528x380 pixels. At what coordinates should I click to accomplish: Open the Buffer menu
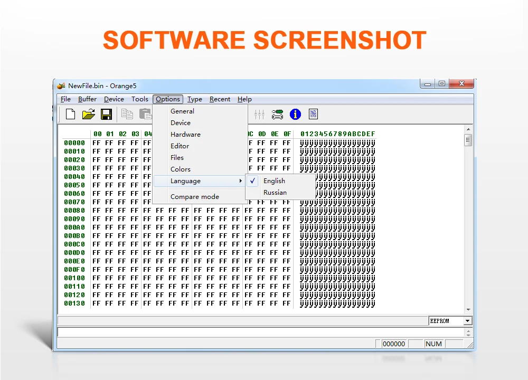point(87,99)
